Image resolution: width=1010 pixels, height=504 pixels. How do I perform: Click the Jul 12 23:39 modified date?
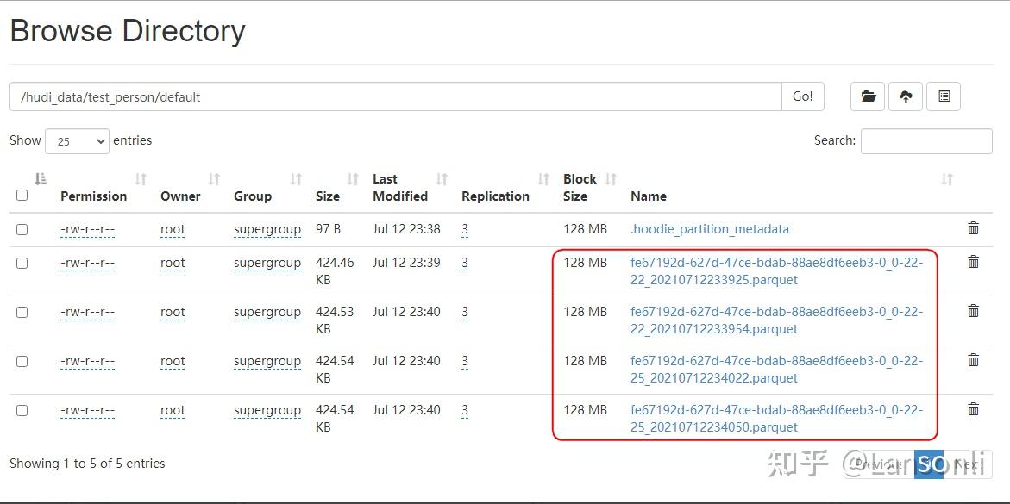[406, 263]
